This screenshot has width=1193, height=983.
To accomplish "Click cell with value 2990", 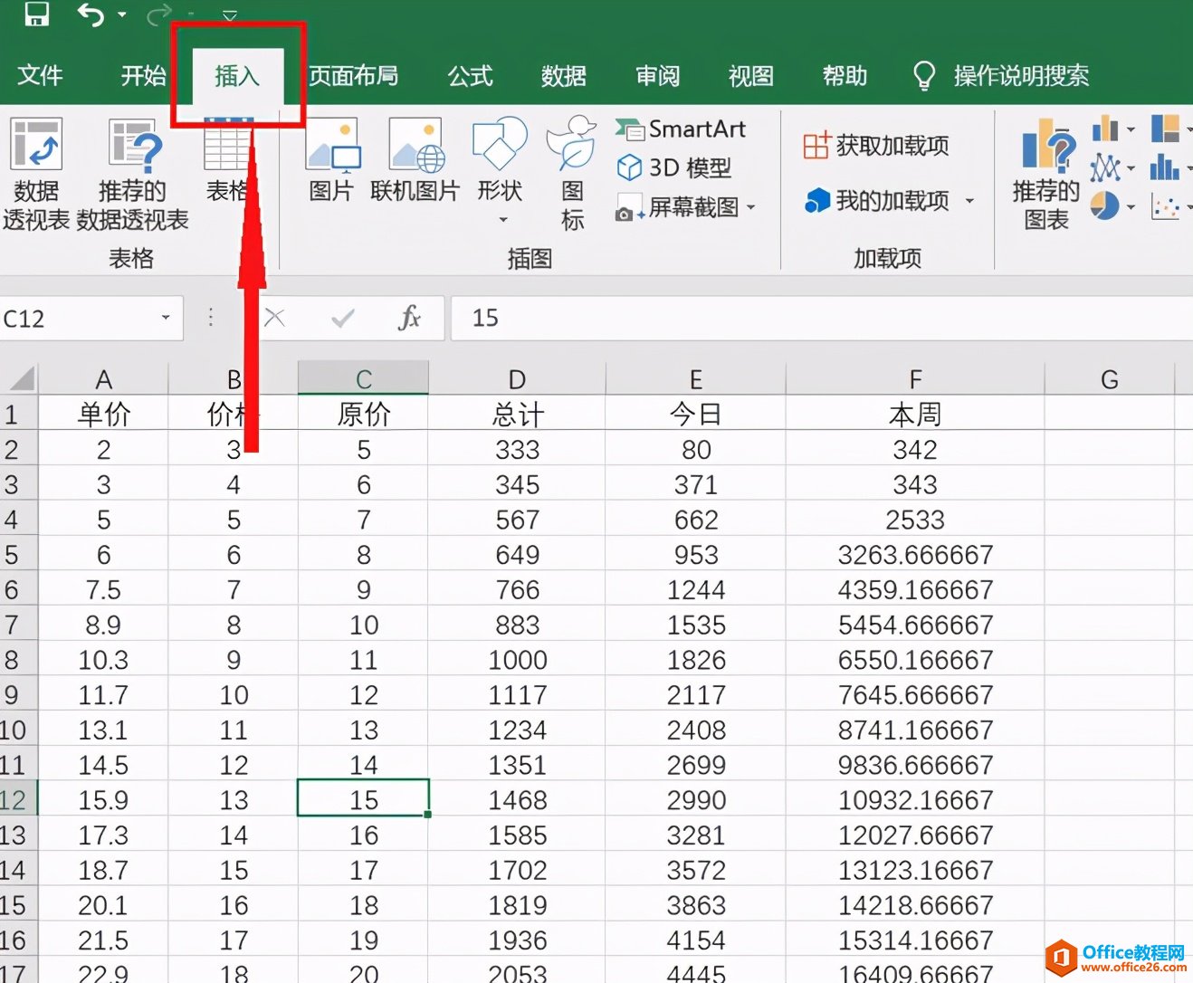I will click(695, 799).
